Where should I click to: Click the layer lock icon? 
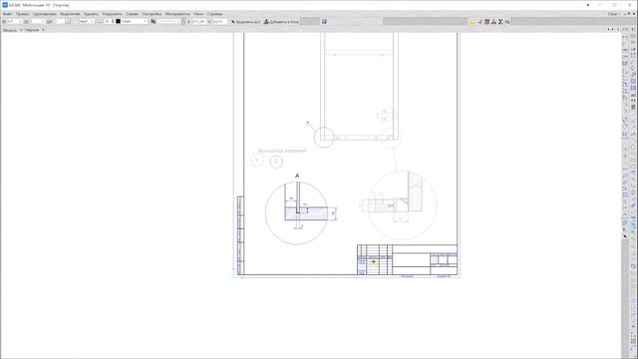(113, 21)
